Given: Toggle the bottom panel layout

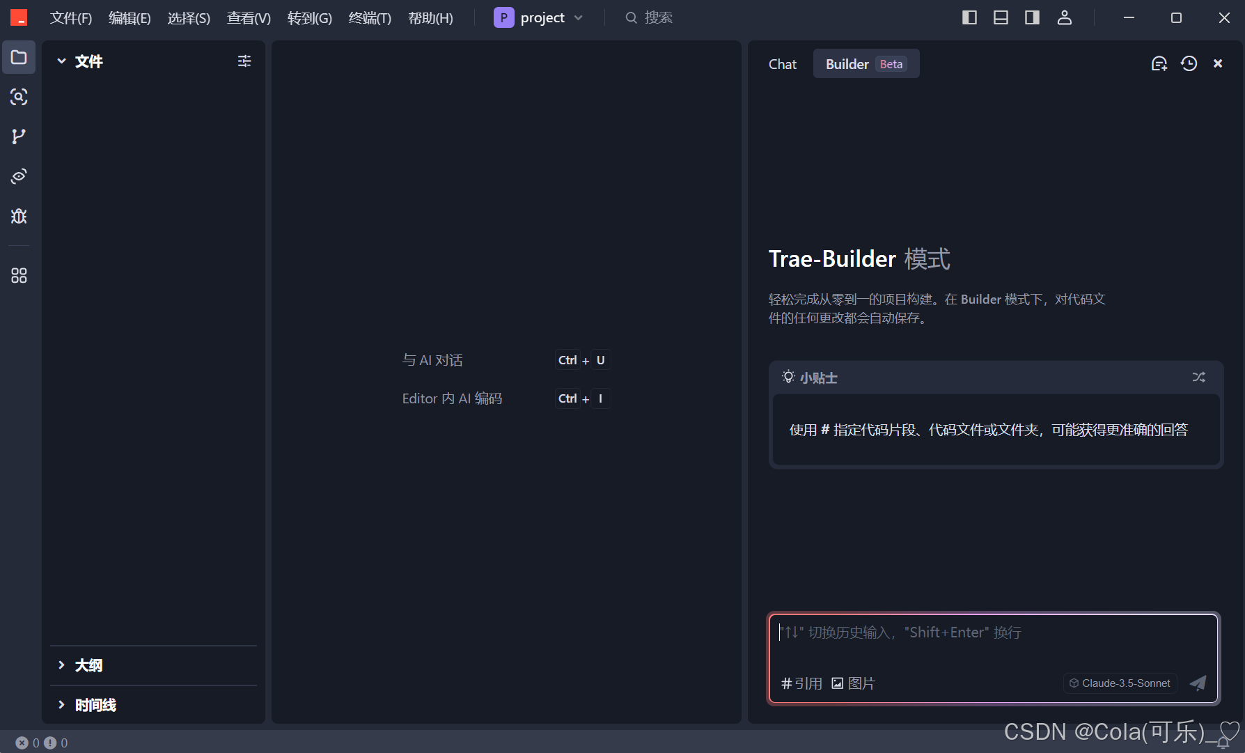Looking at the screenshot, I should [1001, 17].
